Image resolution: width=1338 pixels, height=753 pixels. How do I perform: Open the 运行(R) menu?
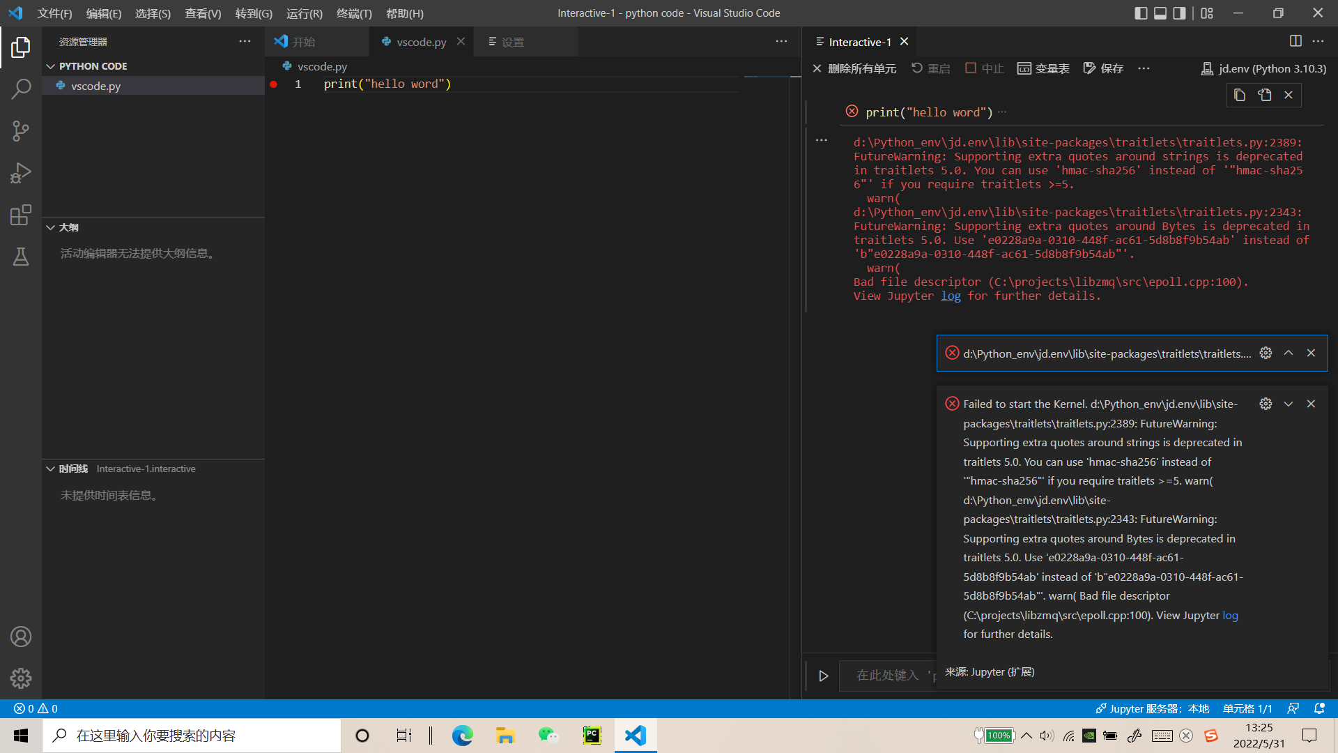[304, 13]
